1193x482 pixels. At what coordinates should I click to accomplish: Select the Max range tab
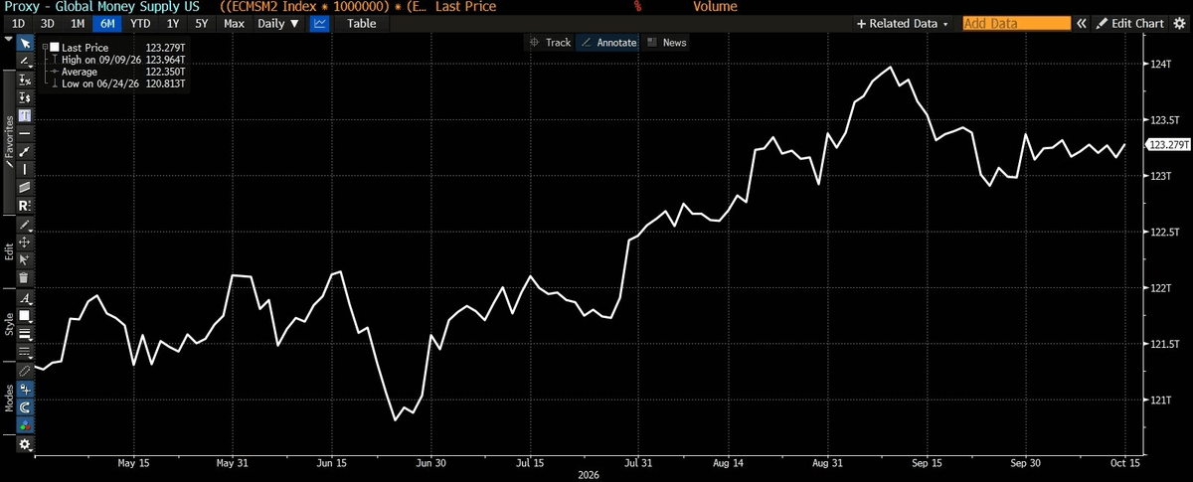235,23
